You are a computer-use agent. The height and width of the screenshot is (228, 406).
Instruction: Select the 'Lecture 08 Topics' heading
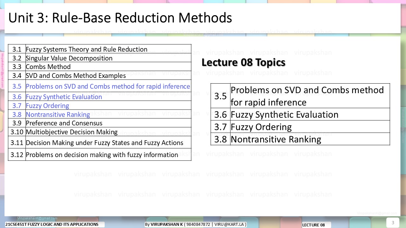coord(244,62)
